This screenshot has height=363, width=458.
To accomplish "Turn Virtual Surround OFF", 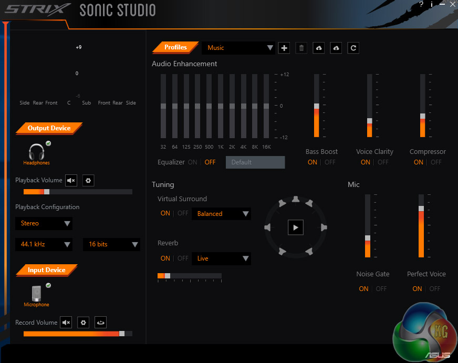I will tap(183, 213).
